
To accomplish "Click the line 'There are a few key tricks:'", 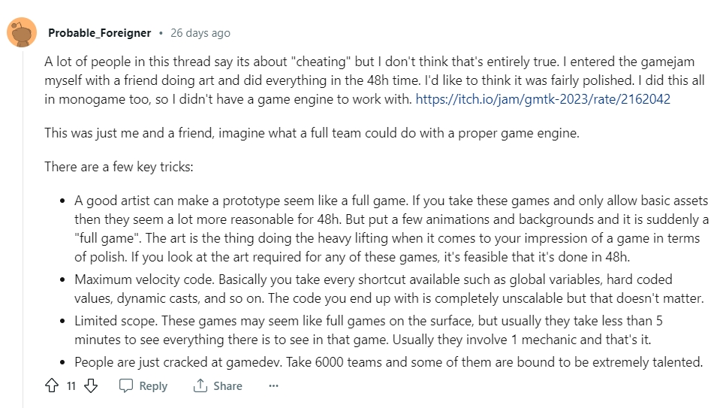I will click(x=119, y=167).
